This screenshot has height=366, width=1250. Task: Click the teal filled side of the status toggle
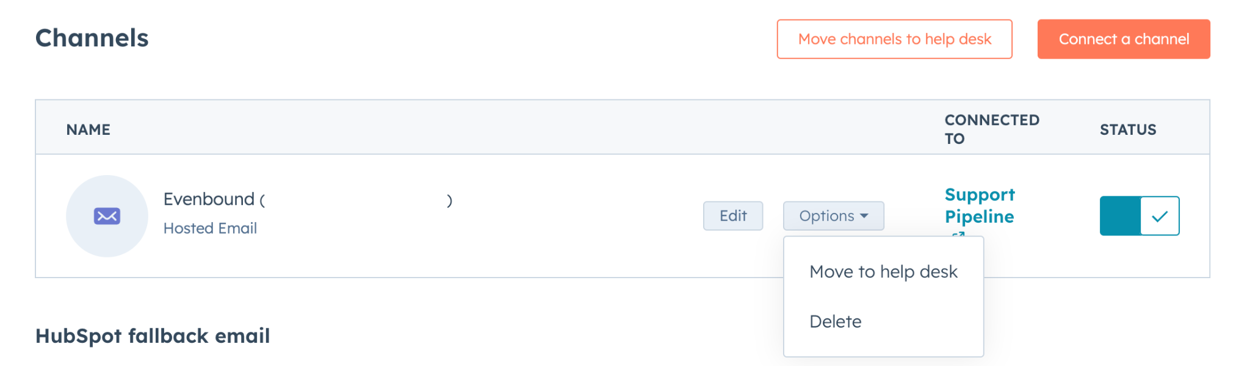click(x=1120, y=216)
